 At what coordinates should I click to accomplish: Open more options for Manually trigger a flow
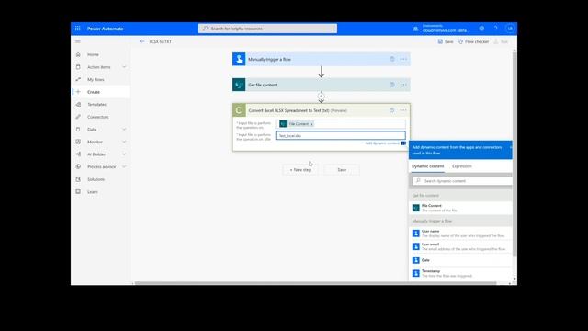(x=403, y=59)
